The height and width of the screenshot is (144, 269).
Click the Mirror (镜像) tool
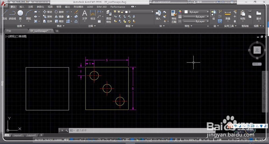point(59,17)
